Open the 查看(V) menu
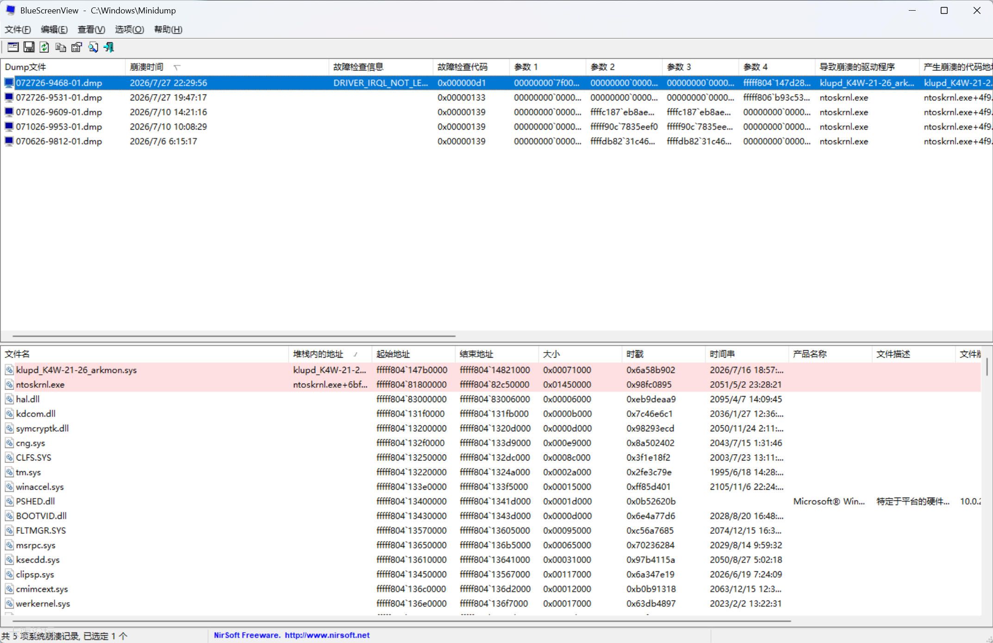Viewport: 993px width, 643px height. [x=91, y=30]
